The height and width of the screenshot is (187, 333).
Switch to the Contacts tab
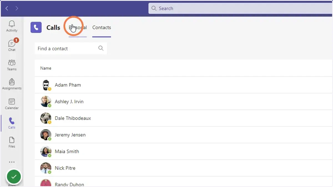[102, 27]
